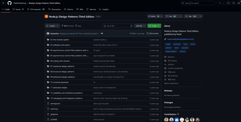Star this repository
The width and height of the screenshot is (241, 122).
pyautogui.click(x=190, y=16)
